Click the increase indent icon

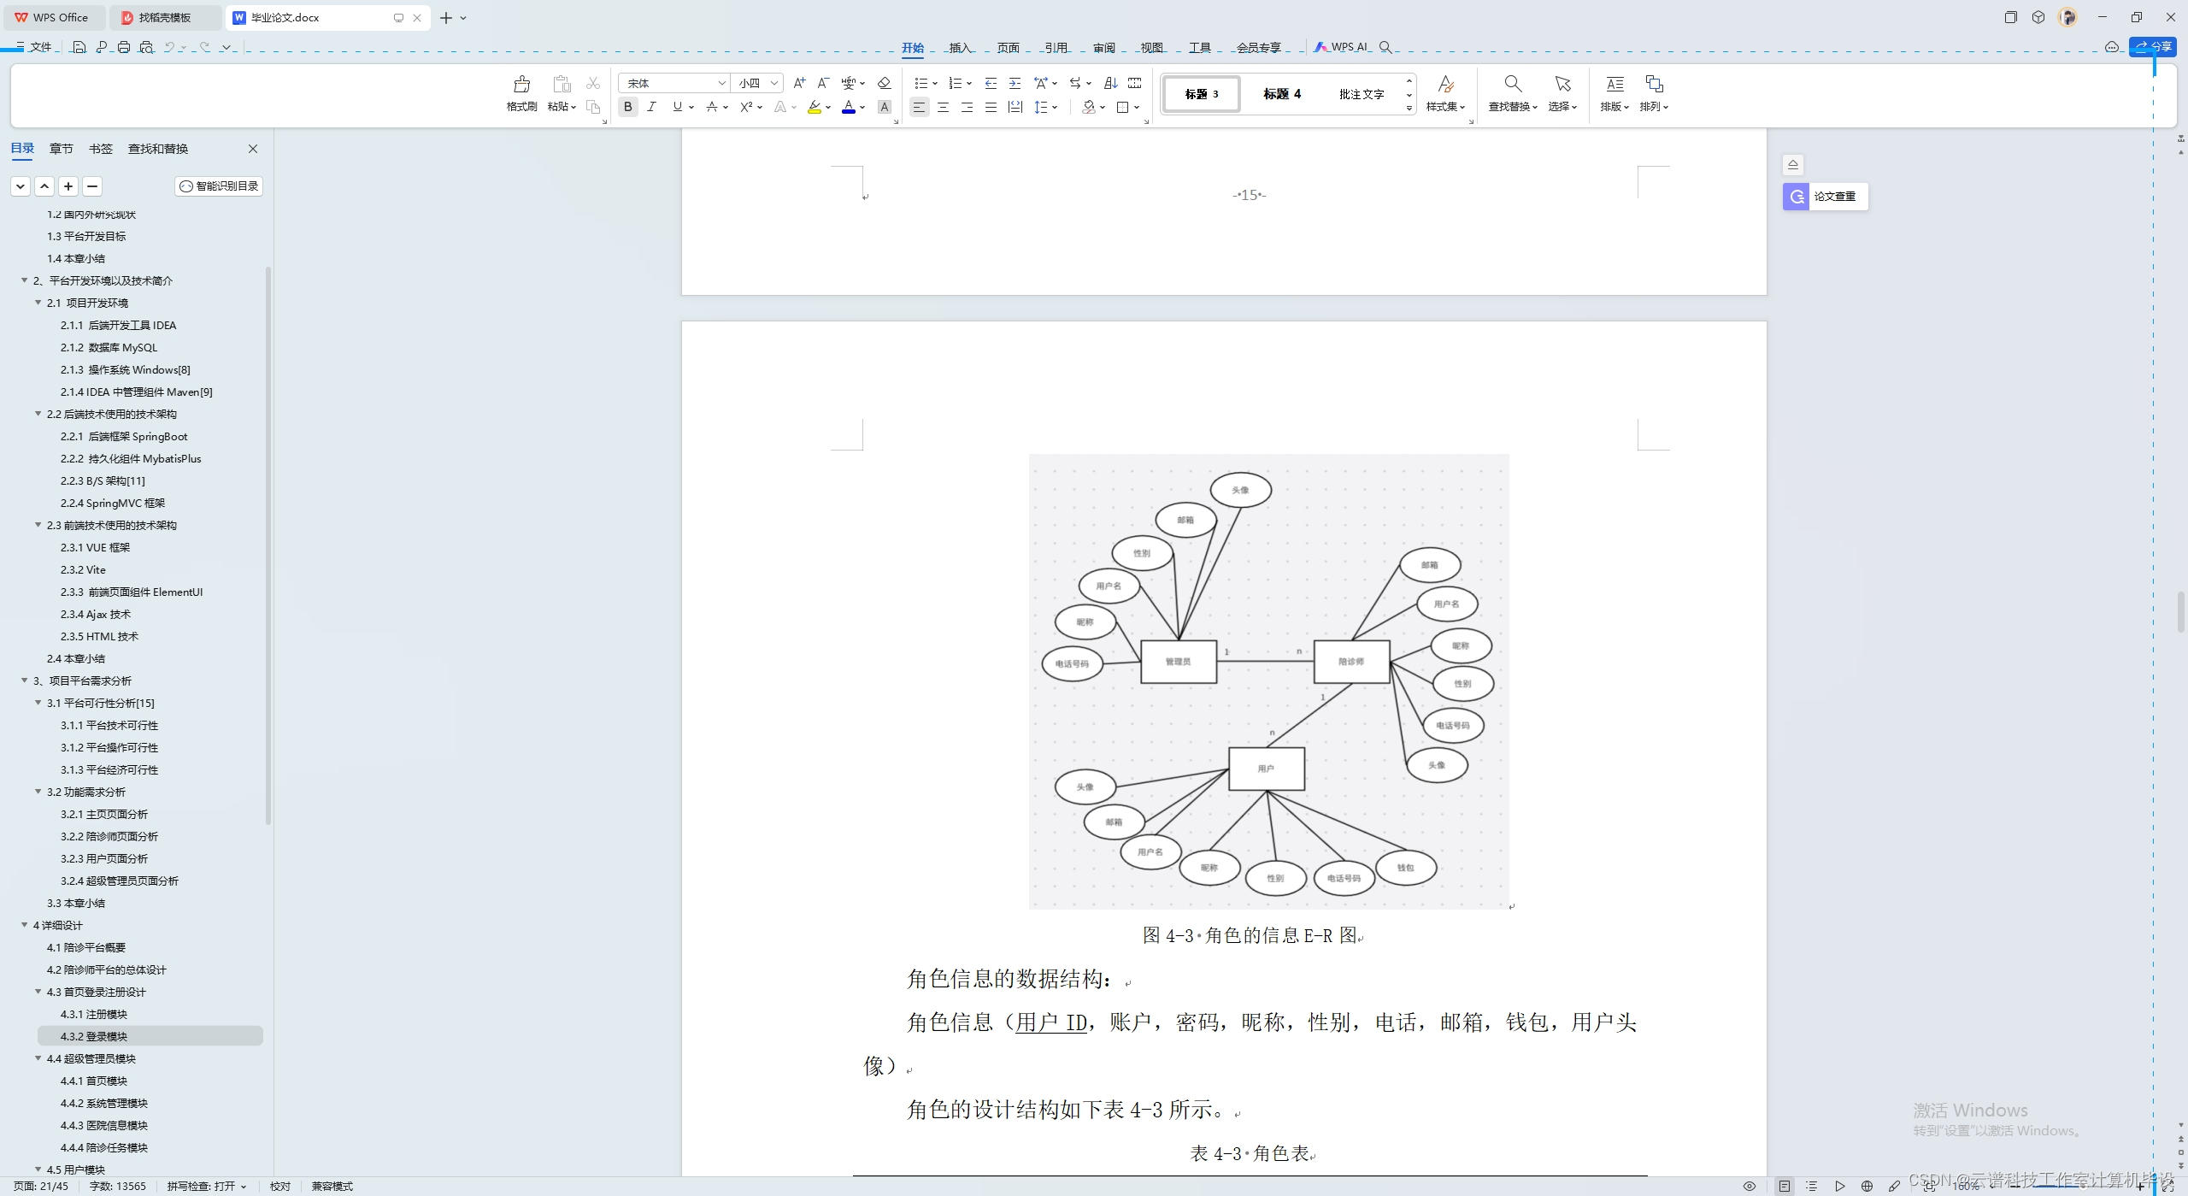1015,83
